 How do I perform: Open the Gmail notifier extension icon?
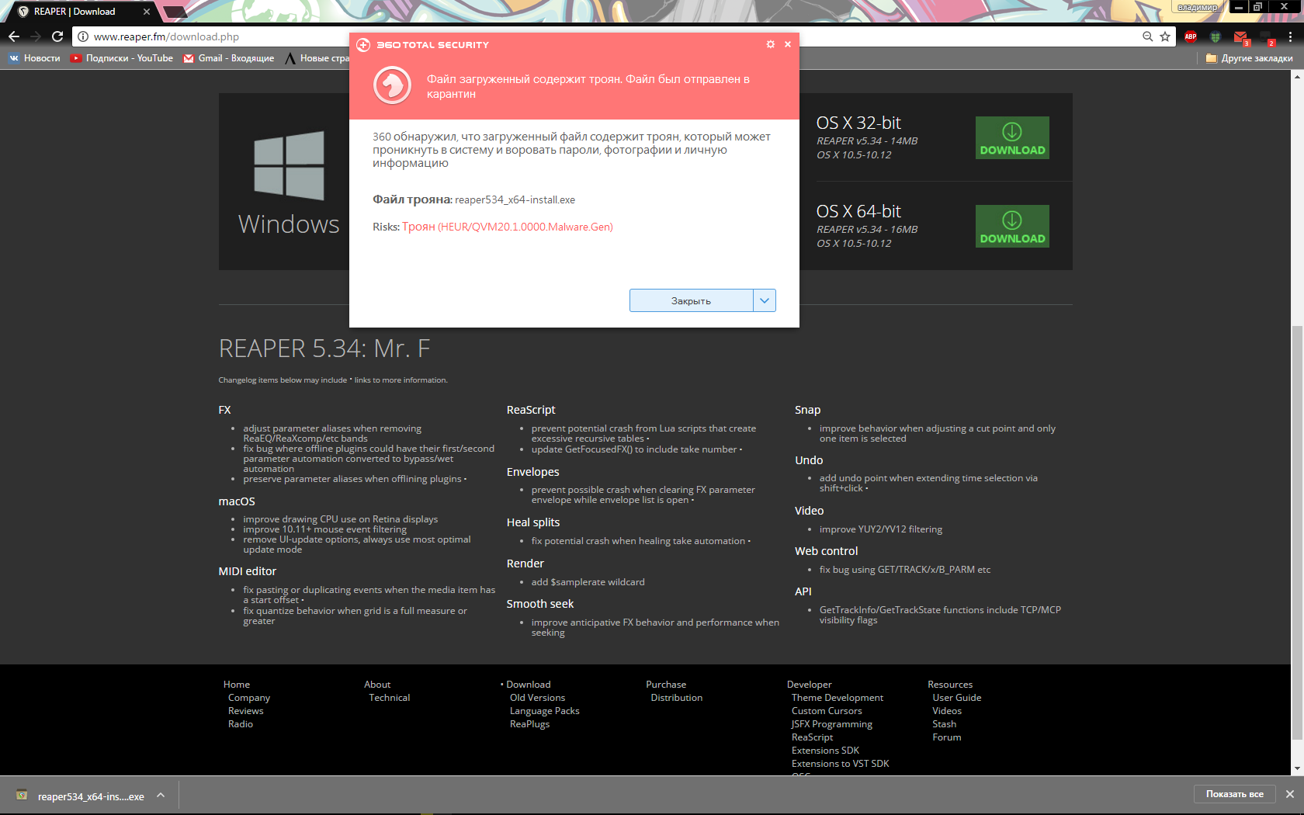pyautogui.click(x=1240, y=36)
